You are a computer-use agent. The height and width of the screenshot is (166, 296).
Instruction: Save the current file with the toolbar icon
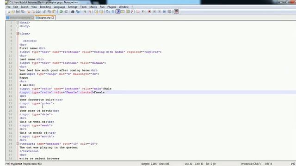[x=18, y=12]
